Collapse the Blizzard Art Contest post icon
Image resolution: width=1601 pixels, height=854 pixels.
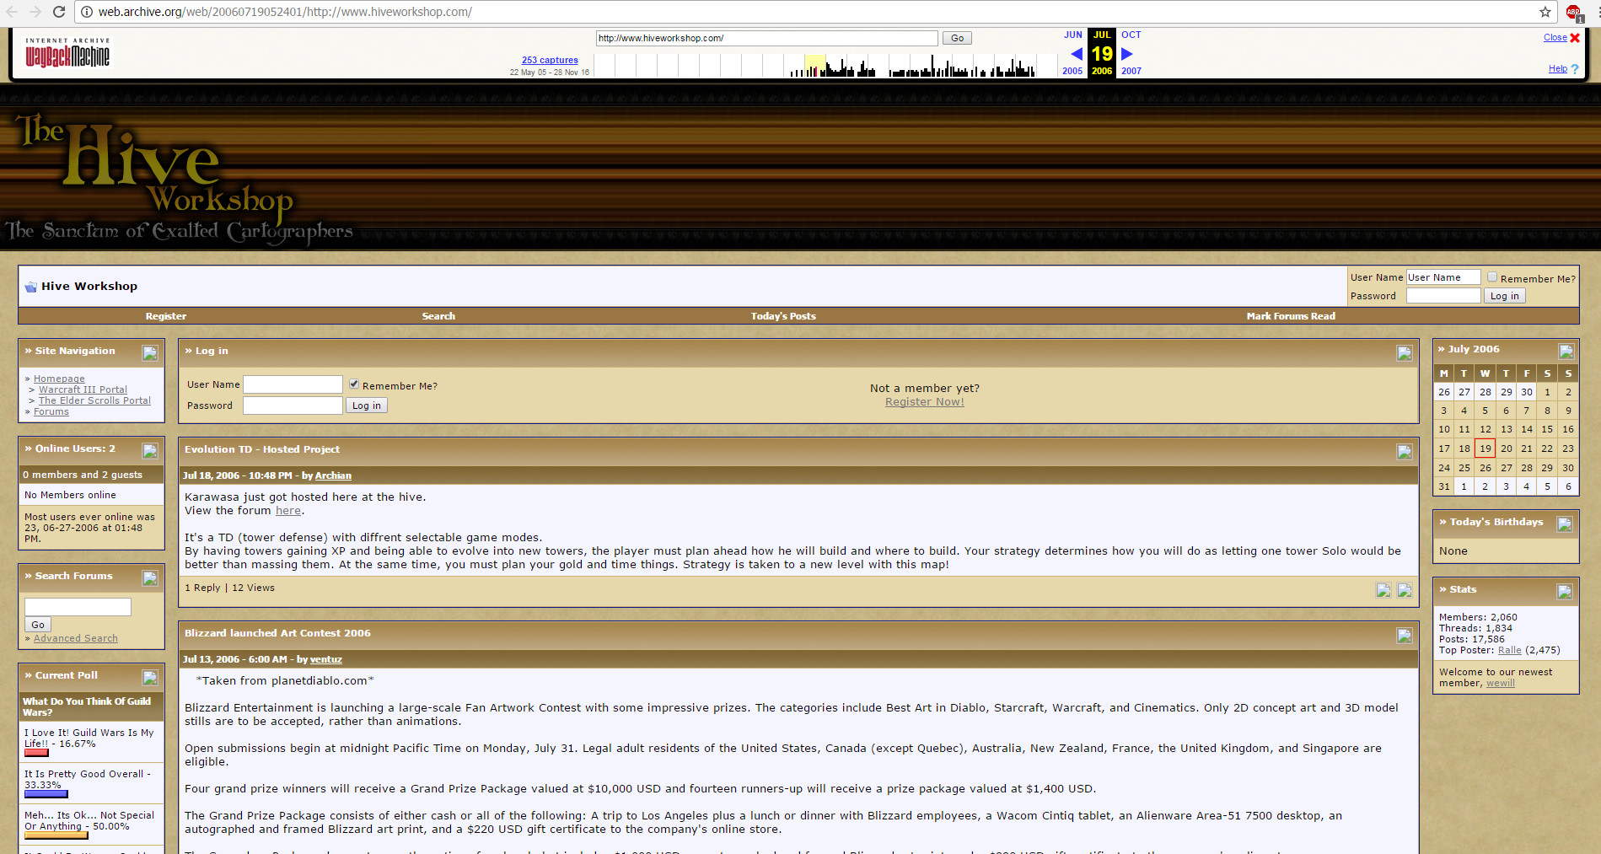(1405, 636)
